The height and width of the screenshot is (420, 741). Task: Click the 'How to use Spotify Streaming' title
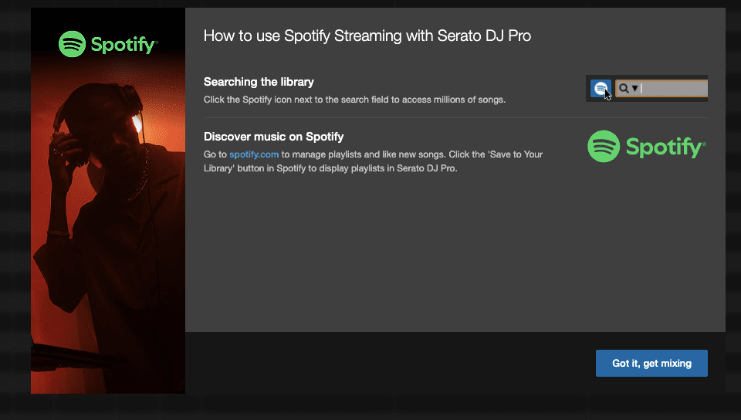(367, 36)
